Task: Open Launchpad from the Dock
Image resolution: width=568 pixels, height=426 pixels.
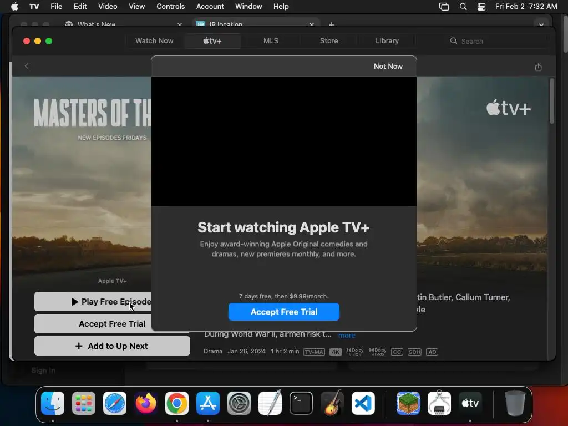Action: (x=84, y=403)
